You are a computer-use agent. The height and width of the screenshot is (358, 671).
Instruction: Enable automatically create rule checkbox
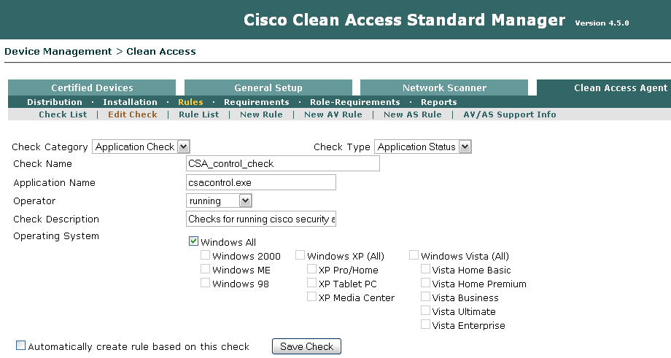point(20,346)
